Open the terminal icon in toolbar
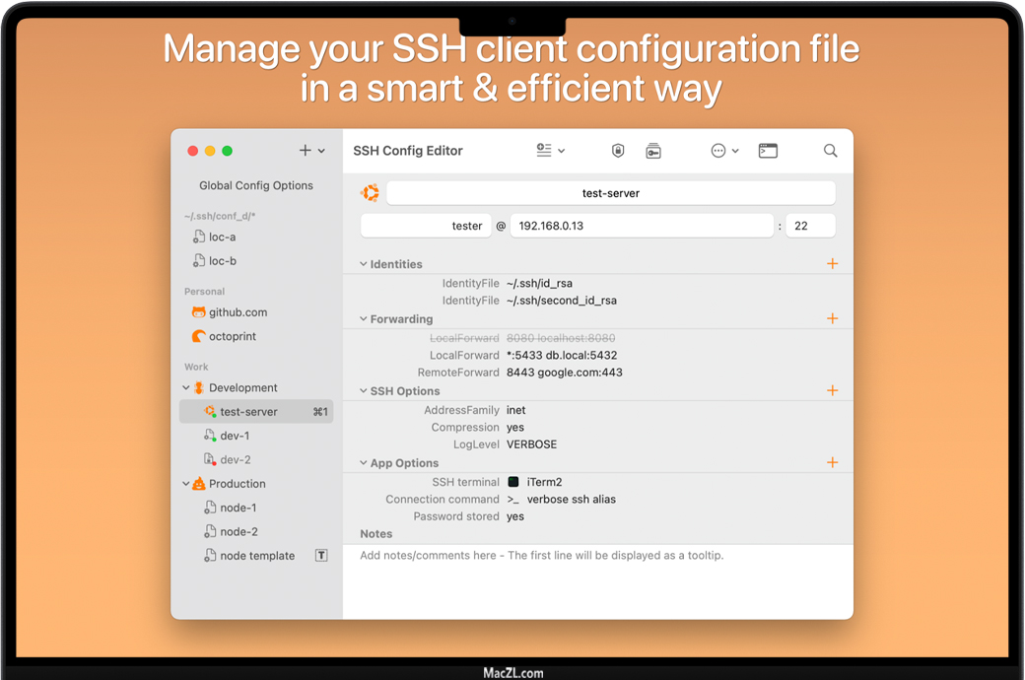This screenshot has width=1025, height=680. point(768,151)
